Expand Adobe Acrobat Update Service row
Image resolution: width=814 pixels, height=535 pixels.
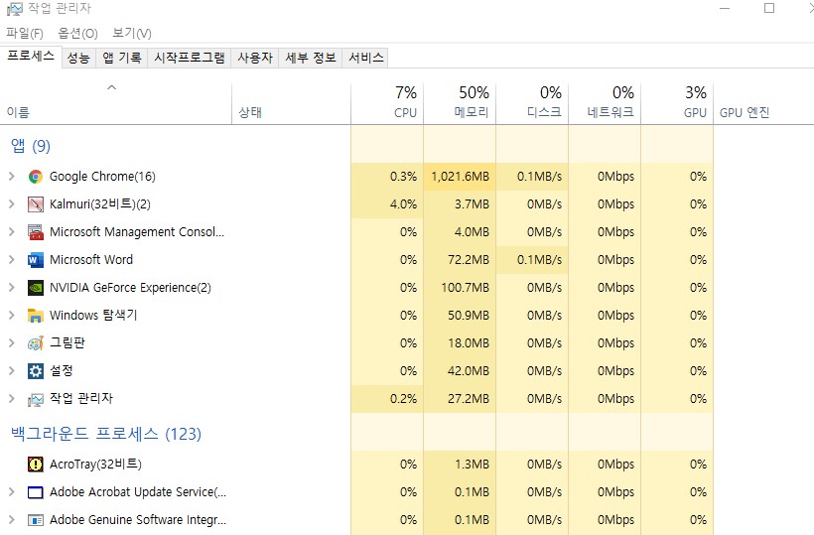(12, 492)
